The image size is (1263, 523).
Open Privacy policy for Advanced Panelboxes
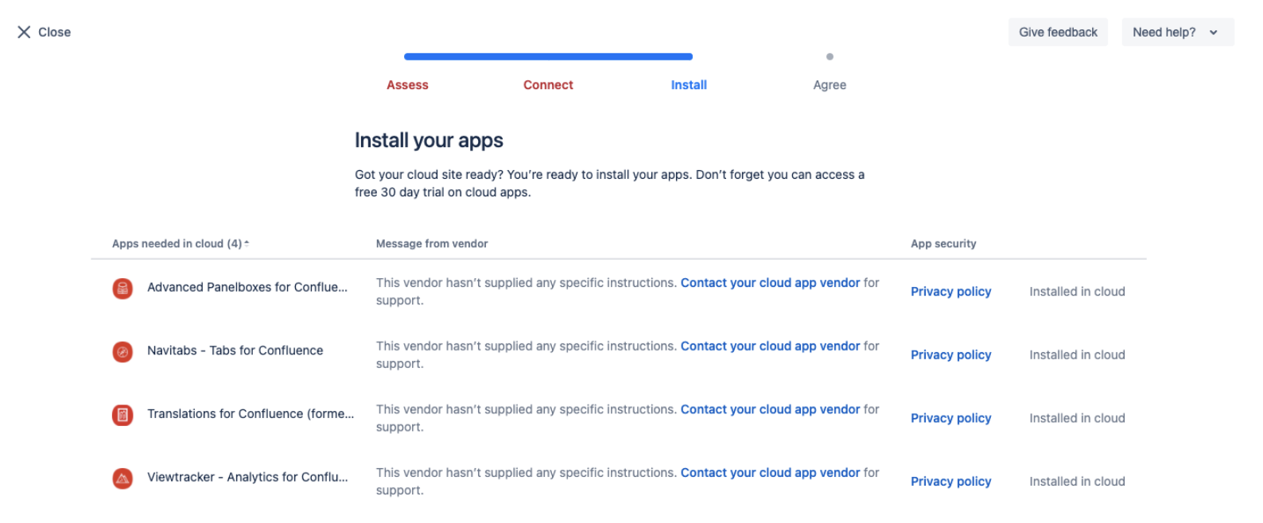click(950, 292)
